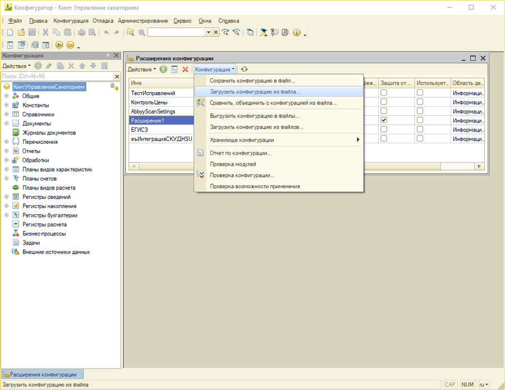Expand the Документы tree node
The width and height of the screenshot is (505, 390).
click(7, 123)
